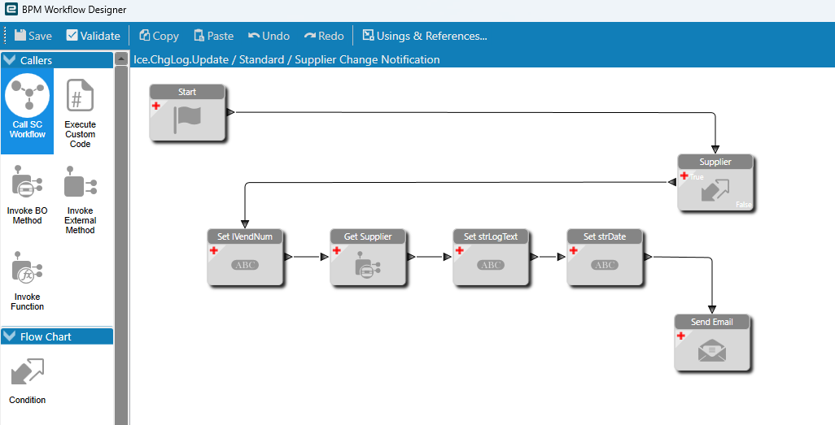Undo the last action

tap(269, 36)
